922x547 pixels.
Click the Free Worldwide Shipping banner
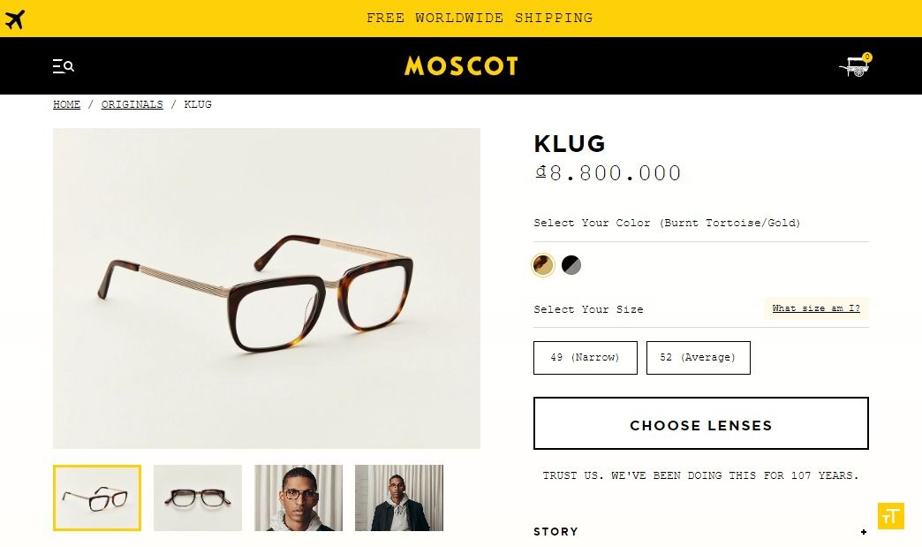(480, 18)
